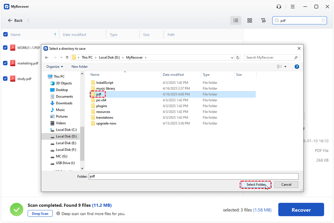Sort dialog list by Date modified
Image resolution: width=334 pixels, height=223 pixels.
pos(173,75)
